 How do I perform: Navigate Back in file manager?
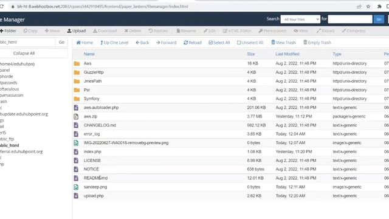coord(142,43)
